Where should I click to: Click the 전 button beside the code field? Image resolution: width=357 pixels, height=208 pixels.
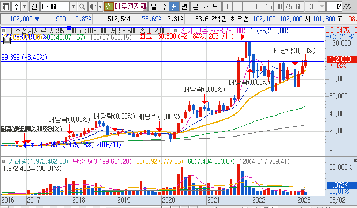(34, 6)
